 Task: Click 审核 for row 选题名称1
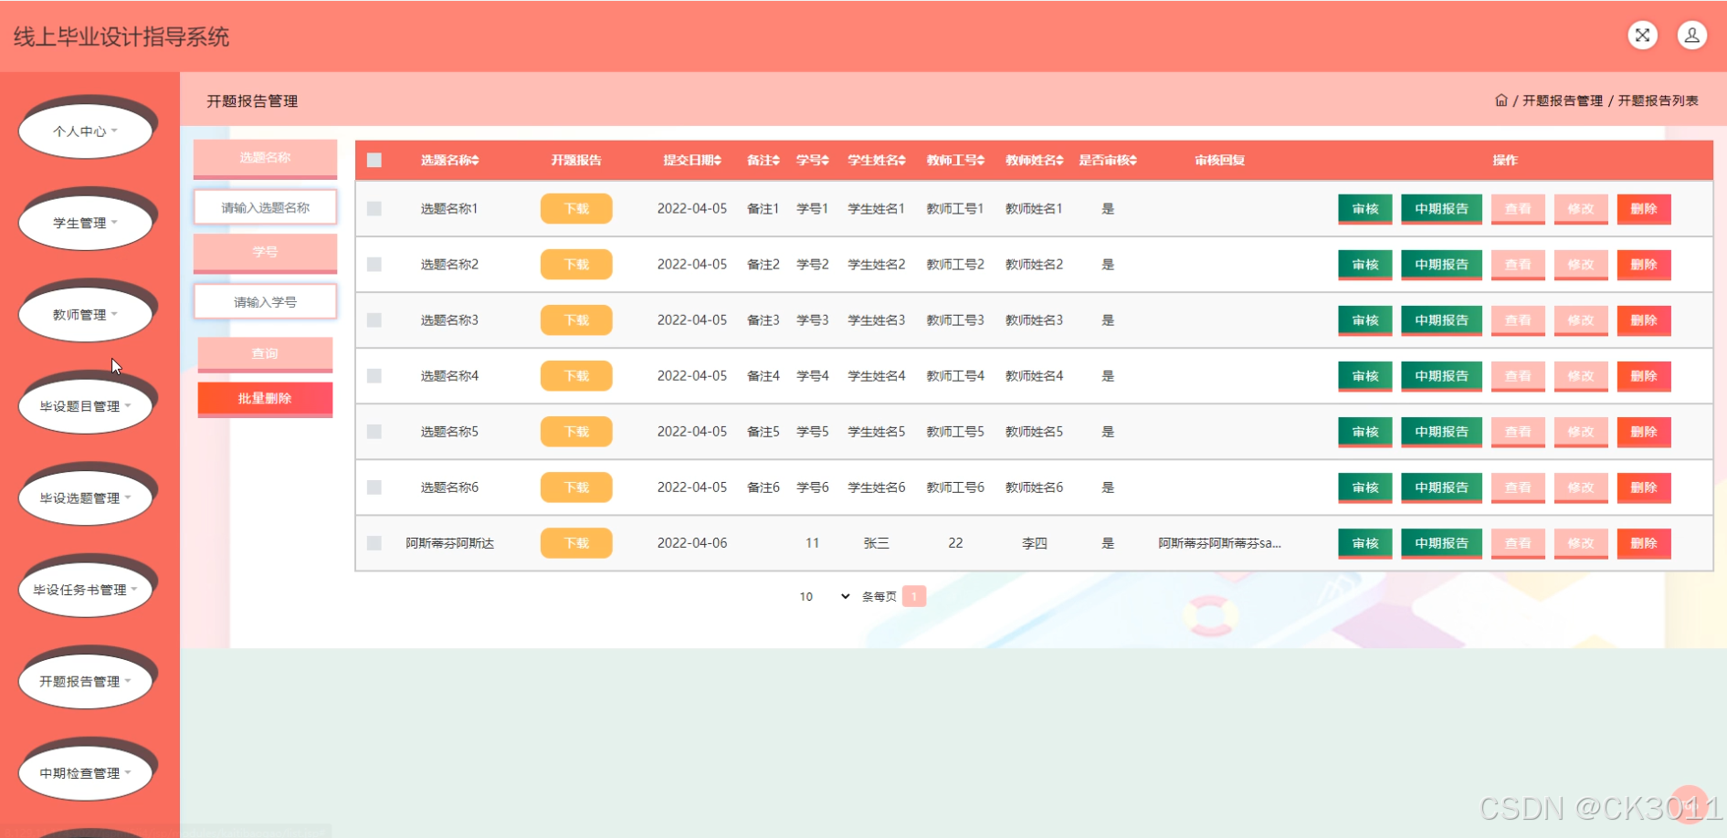pos(1365,209)
